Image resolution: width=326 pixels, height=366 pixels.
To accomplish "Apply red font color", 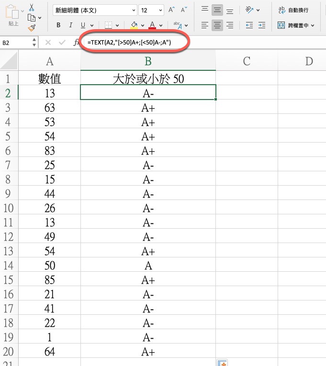I will tap(152, 25).
